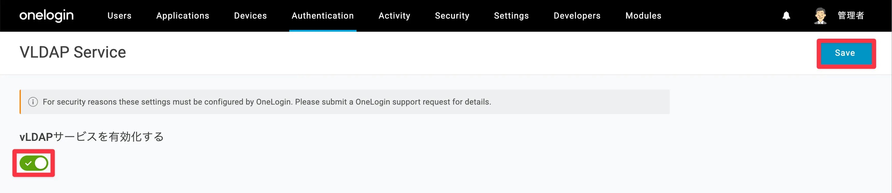Viewport: 892px width, 193px height.
Task: Expand the Settings menu
Action: (511, 16)
